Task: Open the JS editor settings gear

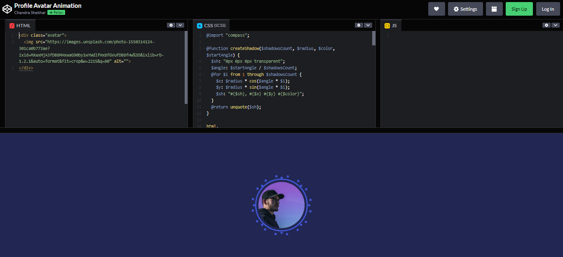Action: click(547, 25)
